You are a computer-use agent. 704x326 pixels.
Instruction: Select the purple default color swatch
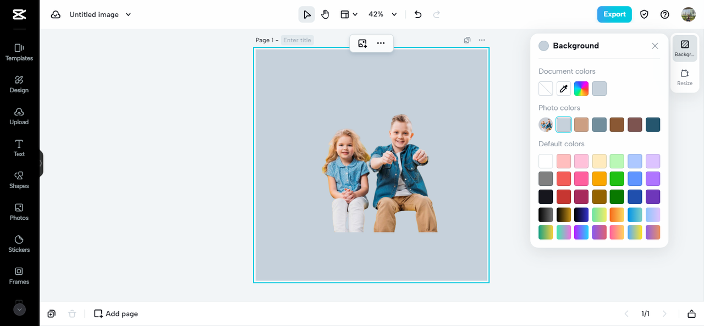(653, 179)
